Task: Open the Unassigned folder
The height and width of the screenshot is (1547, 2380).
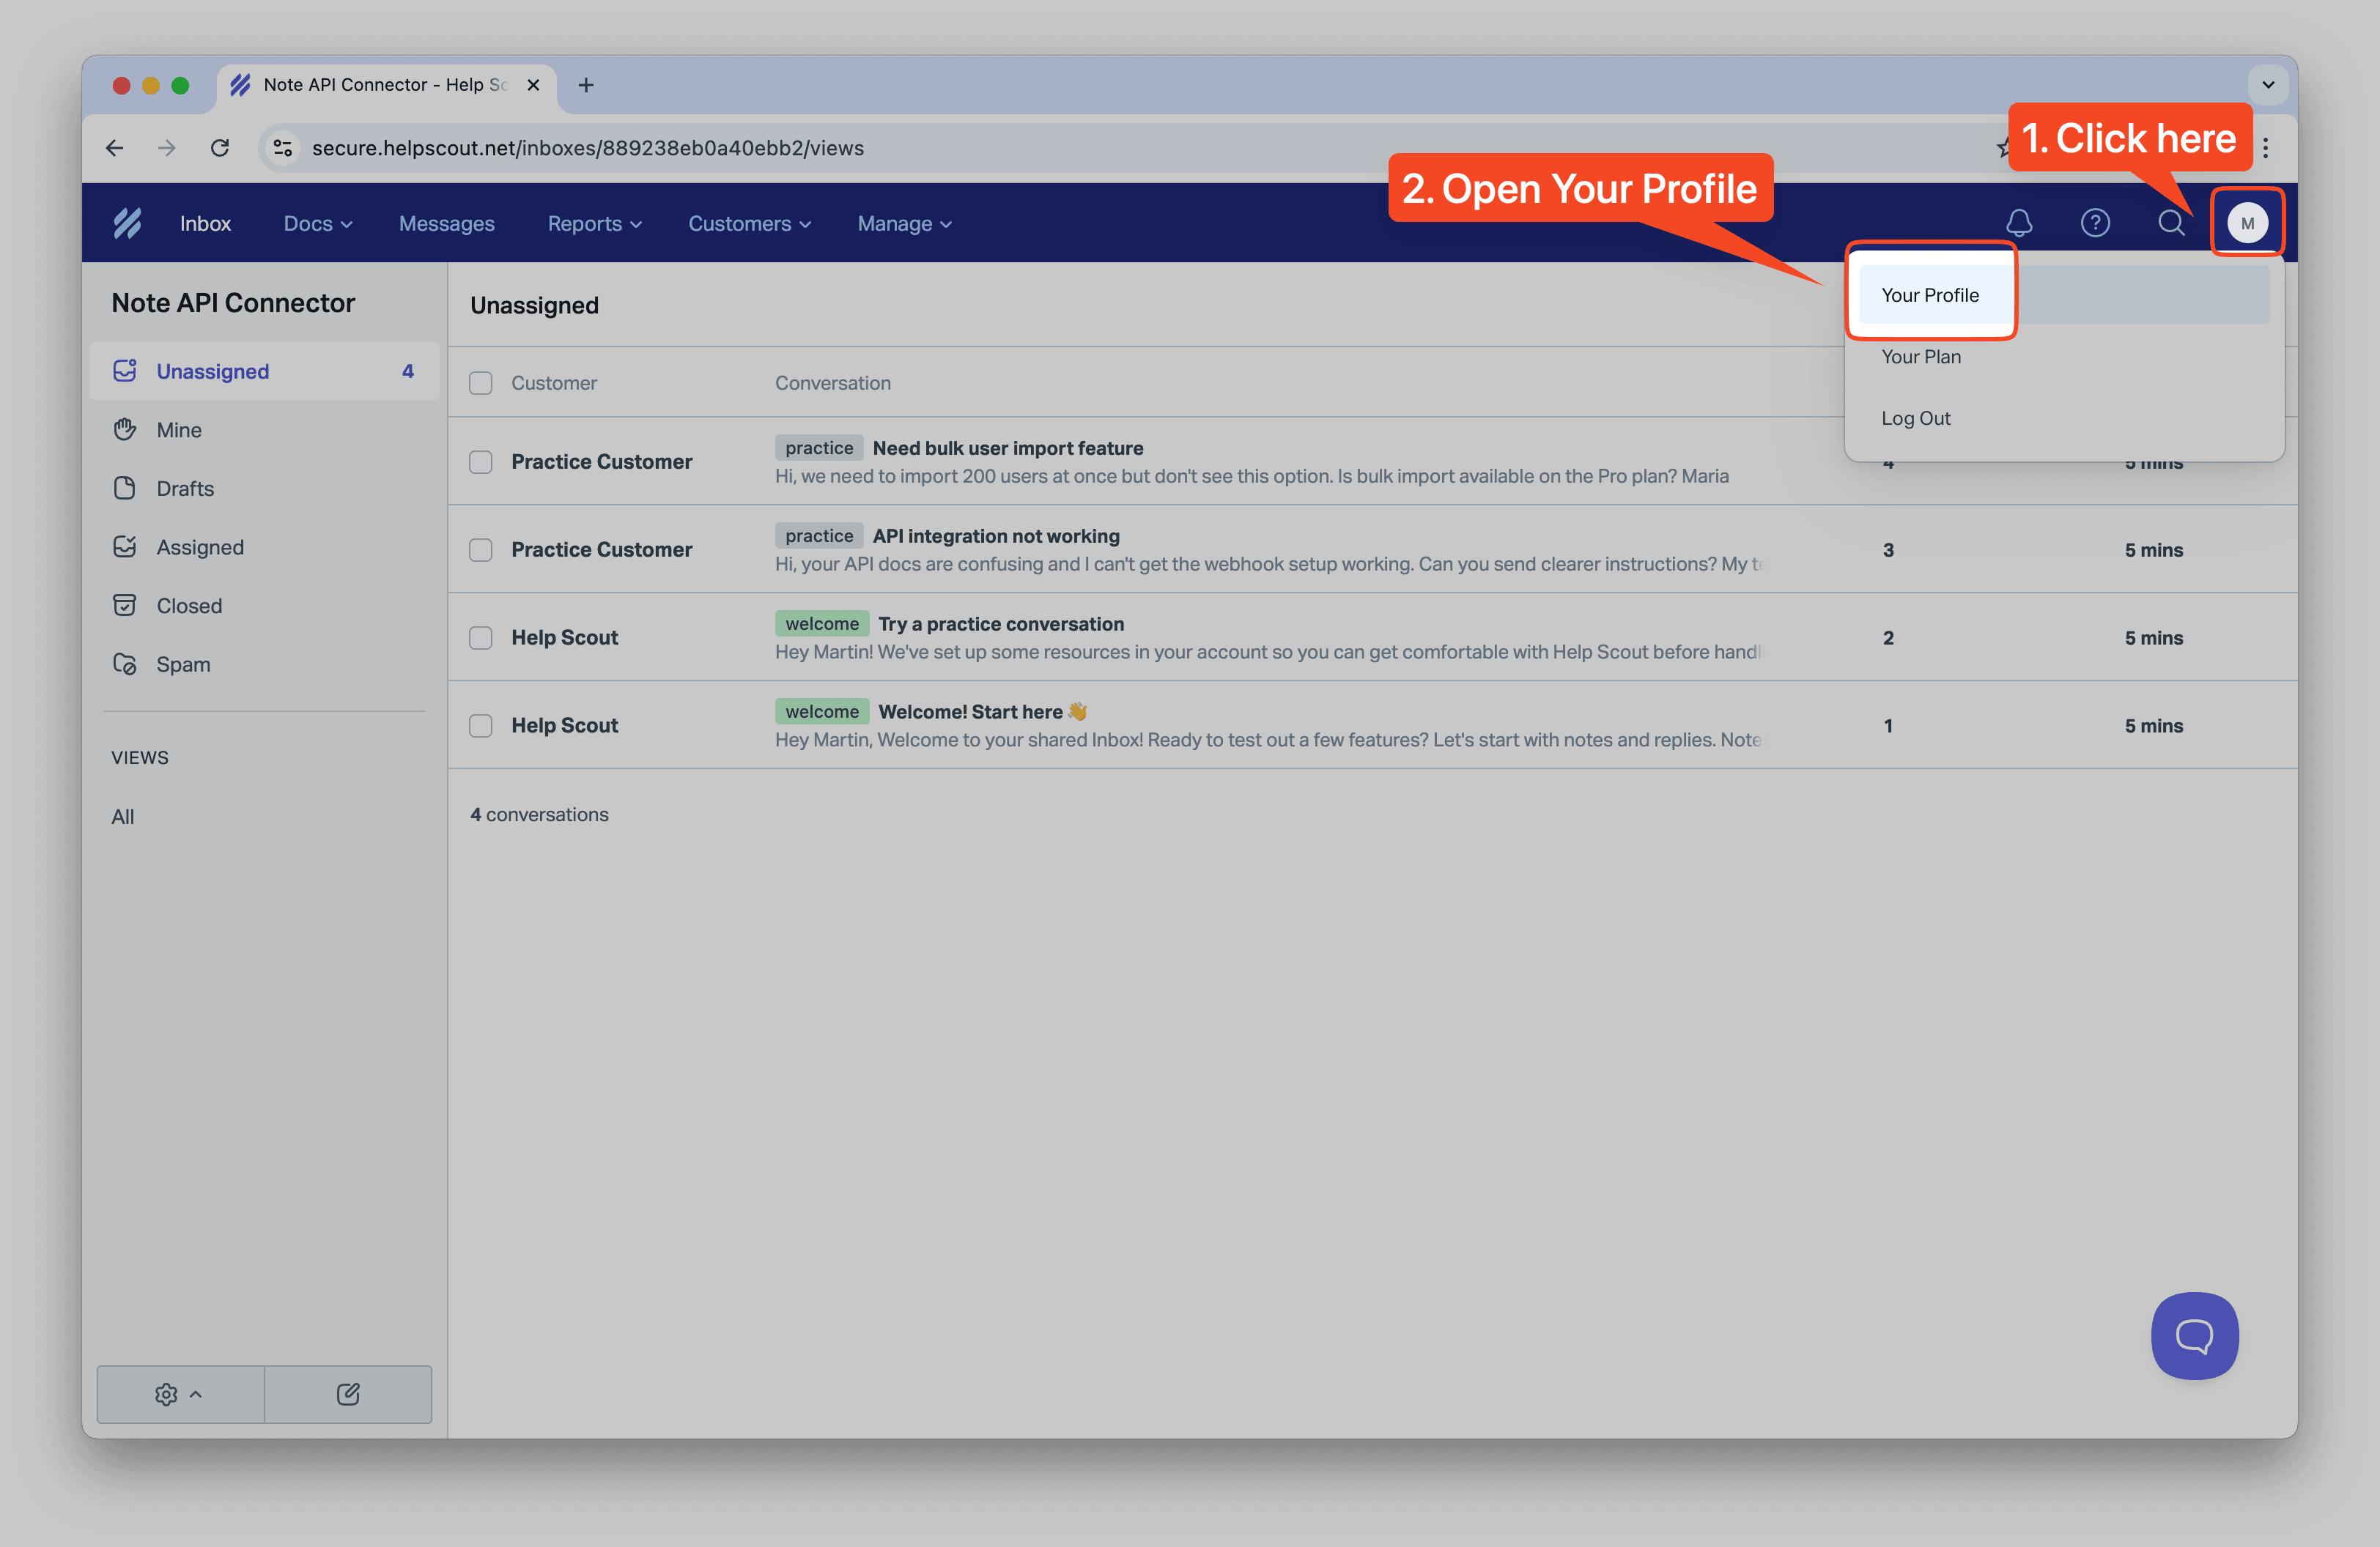Action: (x=264, y=371)
